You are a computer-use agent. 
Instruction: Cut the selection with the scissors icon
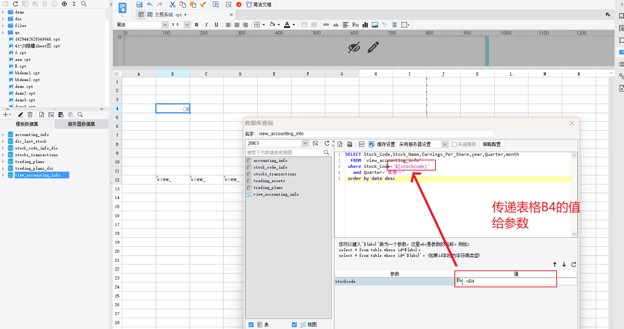173,5
